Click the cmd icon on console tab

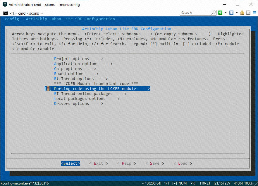[6, 13]
